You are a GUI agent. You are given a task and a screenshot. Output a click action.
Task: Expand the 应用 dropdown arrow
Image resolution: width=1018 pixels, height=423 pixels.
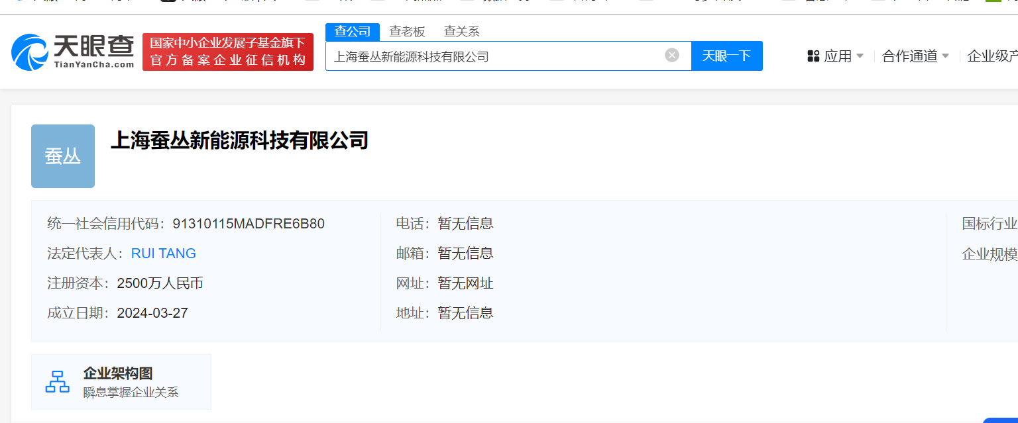click(860, 56)
